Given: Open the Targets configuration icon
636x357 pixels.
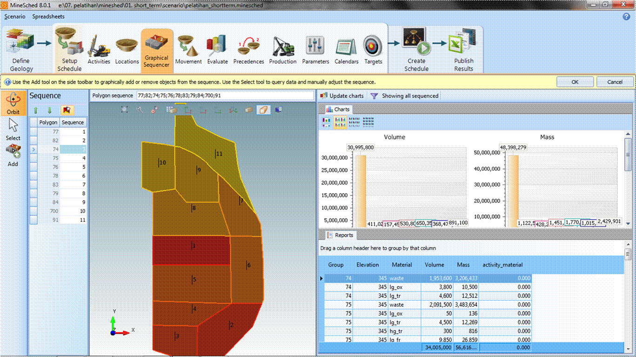Looking at the screenshot, I should [x=373, y=46].
